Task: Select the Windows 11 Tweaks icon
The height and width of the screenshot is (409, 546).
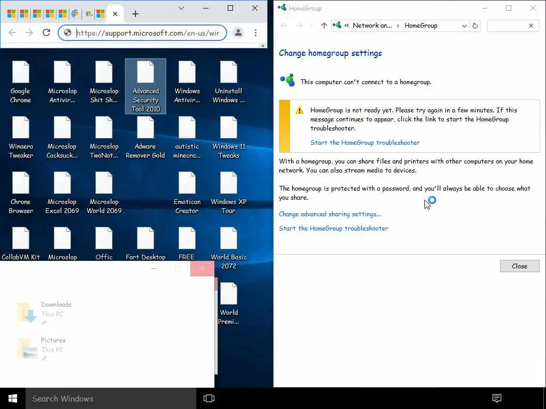Action: point(228,138)
